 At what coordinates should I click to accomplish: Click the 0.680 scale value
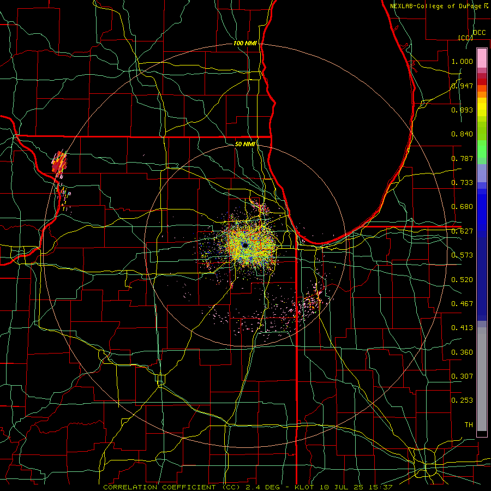[x=462, y=207]
